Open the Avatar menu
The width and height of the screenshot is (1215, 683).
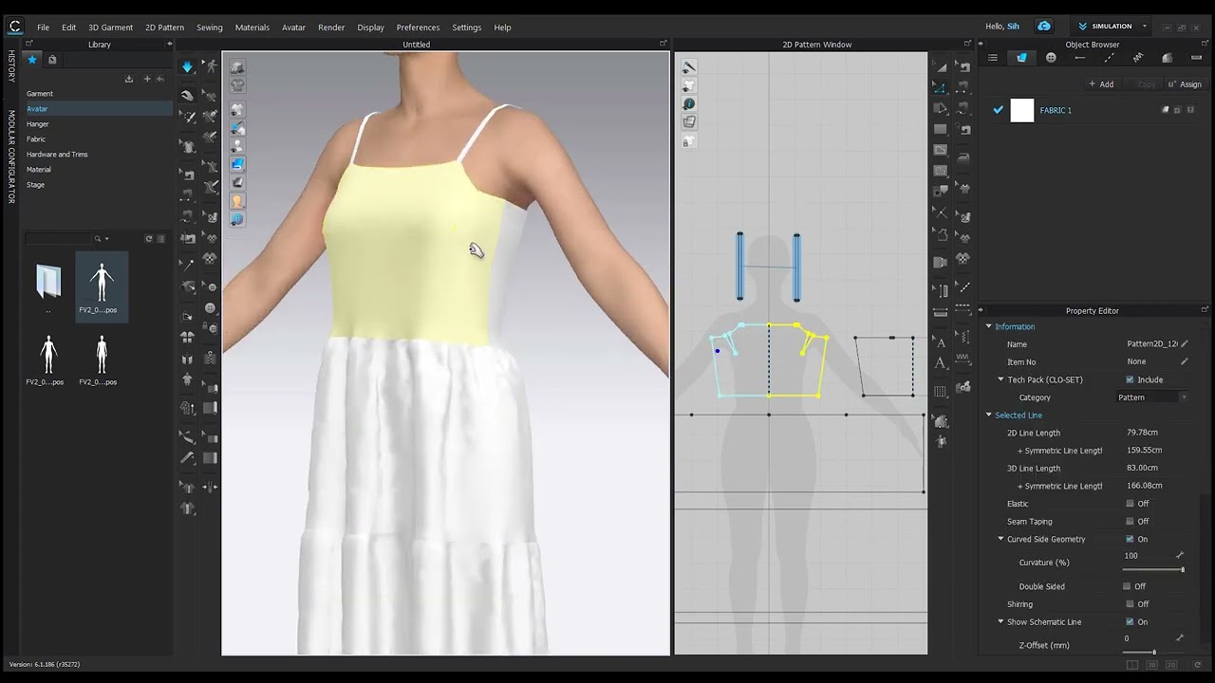point(293,28)
